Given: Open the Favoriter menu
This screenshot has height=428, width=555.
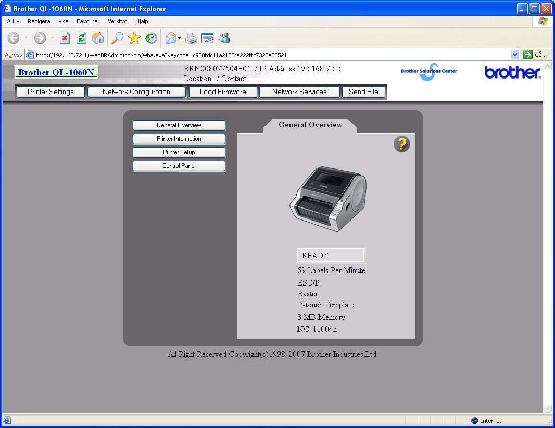Looking at the screenshot, I should pyautogui.click(x=88, y=21).
